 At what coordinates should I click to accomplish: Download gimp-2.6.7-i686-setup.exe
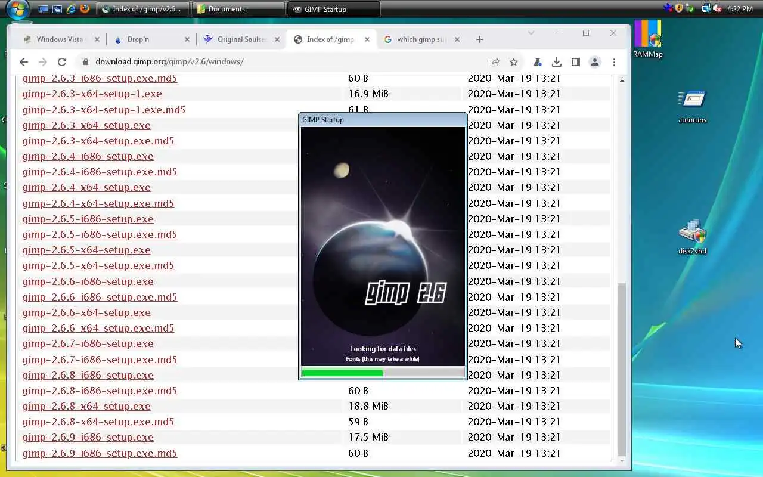[88, 343]
